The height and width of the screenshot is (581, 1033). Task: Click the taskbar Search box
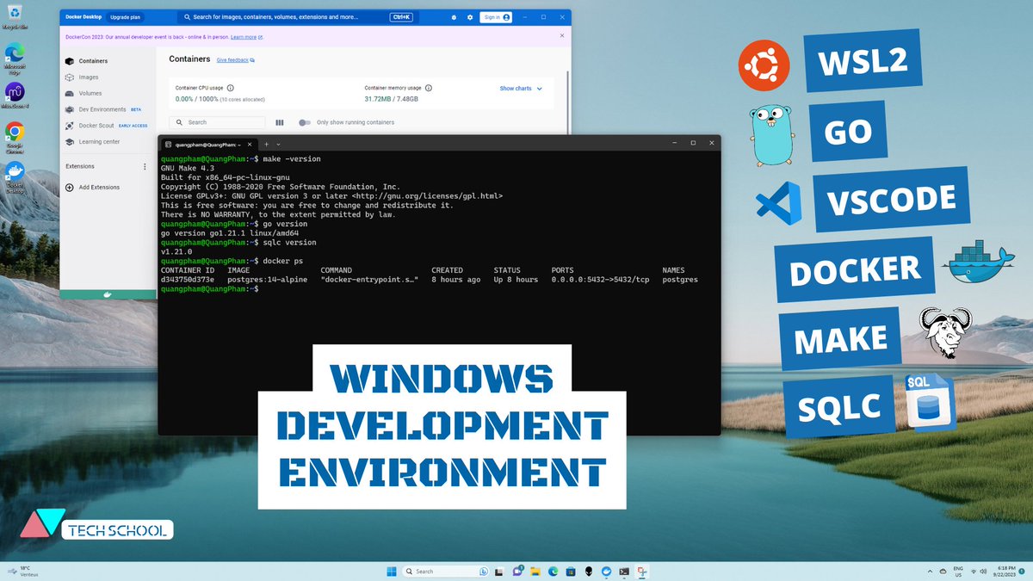pos(445,572)
